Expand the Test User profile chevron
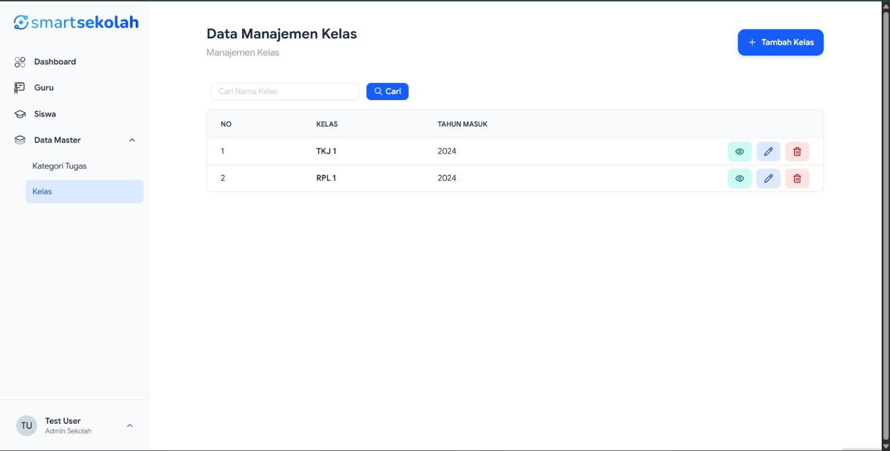The height and width of the screenshot is (451, 890). pyautogui.click(x=130, y=426)
